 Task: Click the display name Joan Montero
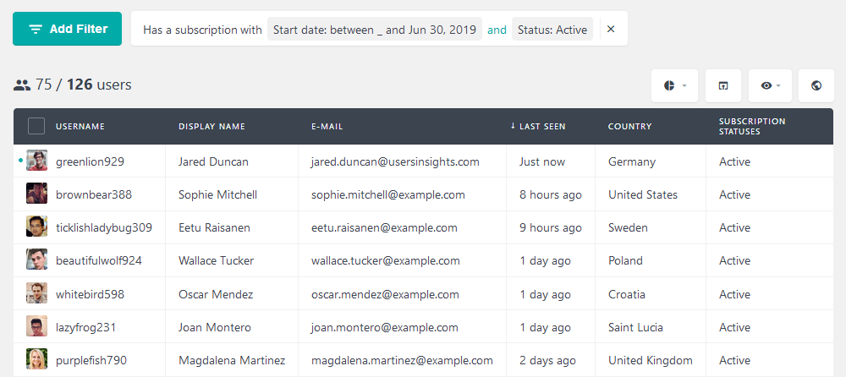(215, 327)
